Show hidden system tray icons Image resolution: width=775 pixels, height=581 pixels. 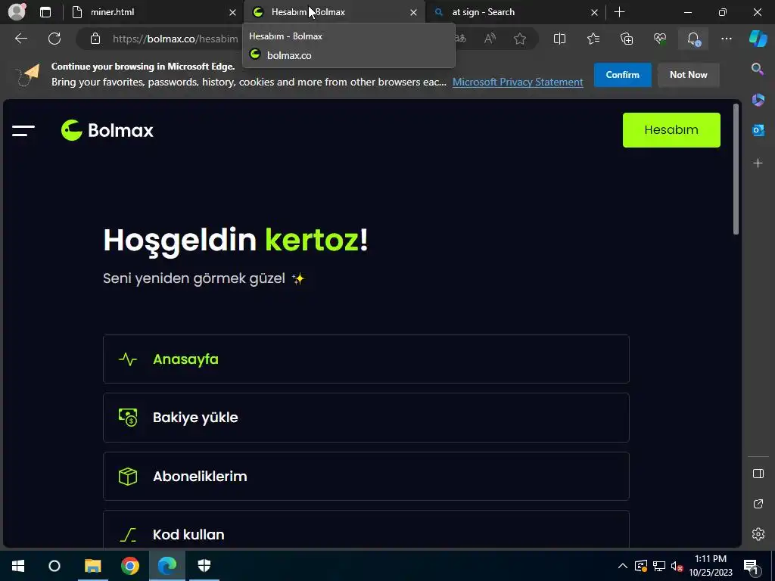[x=623, y=566]
